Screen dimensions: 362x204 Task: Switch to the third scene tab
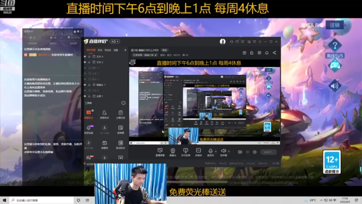point(108,50)
